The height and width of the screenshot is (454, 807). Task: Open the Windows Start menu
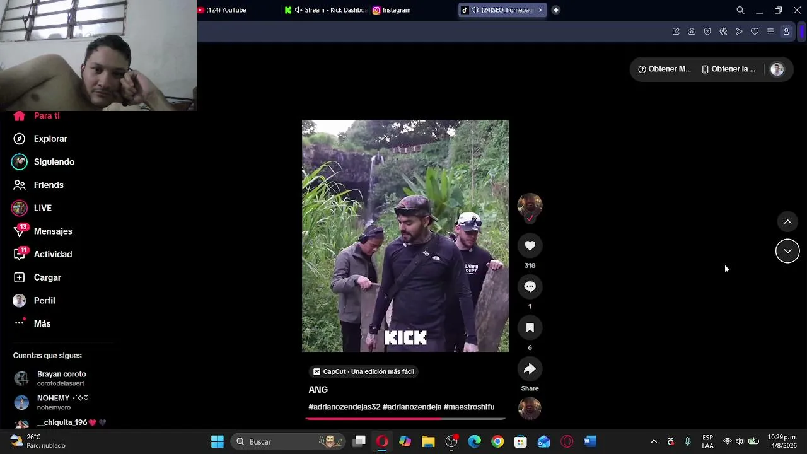[218, 441]
